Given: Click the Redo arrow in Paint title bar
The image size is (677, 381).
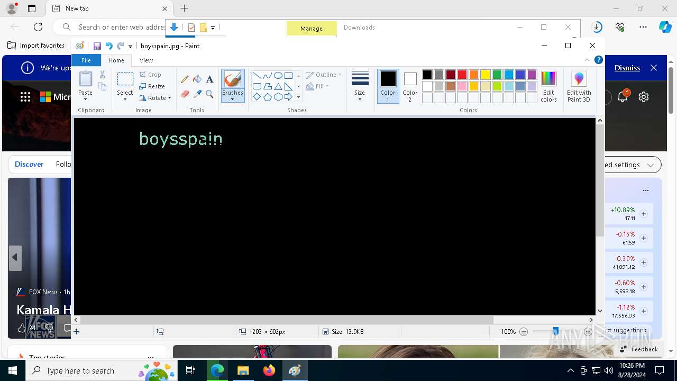Looking at the screenshot, I should 120,46.
